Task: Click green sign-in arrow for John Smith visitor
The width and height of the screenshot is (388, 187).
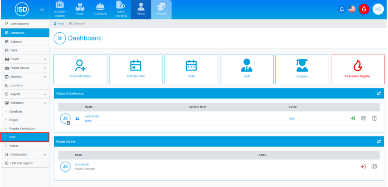Action: 352,118
